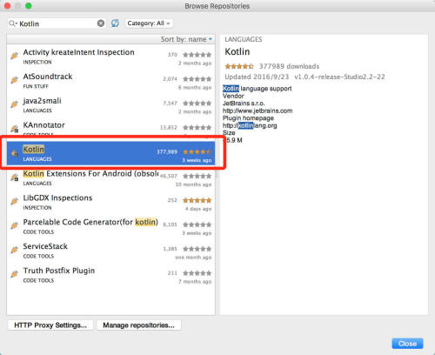Click the 2,074 download count for AtSoundtrack
Screen dimensions: 435x355
[x=170, y=79]
